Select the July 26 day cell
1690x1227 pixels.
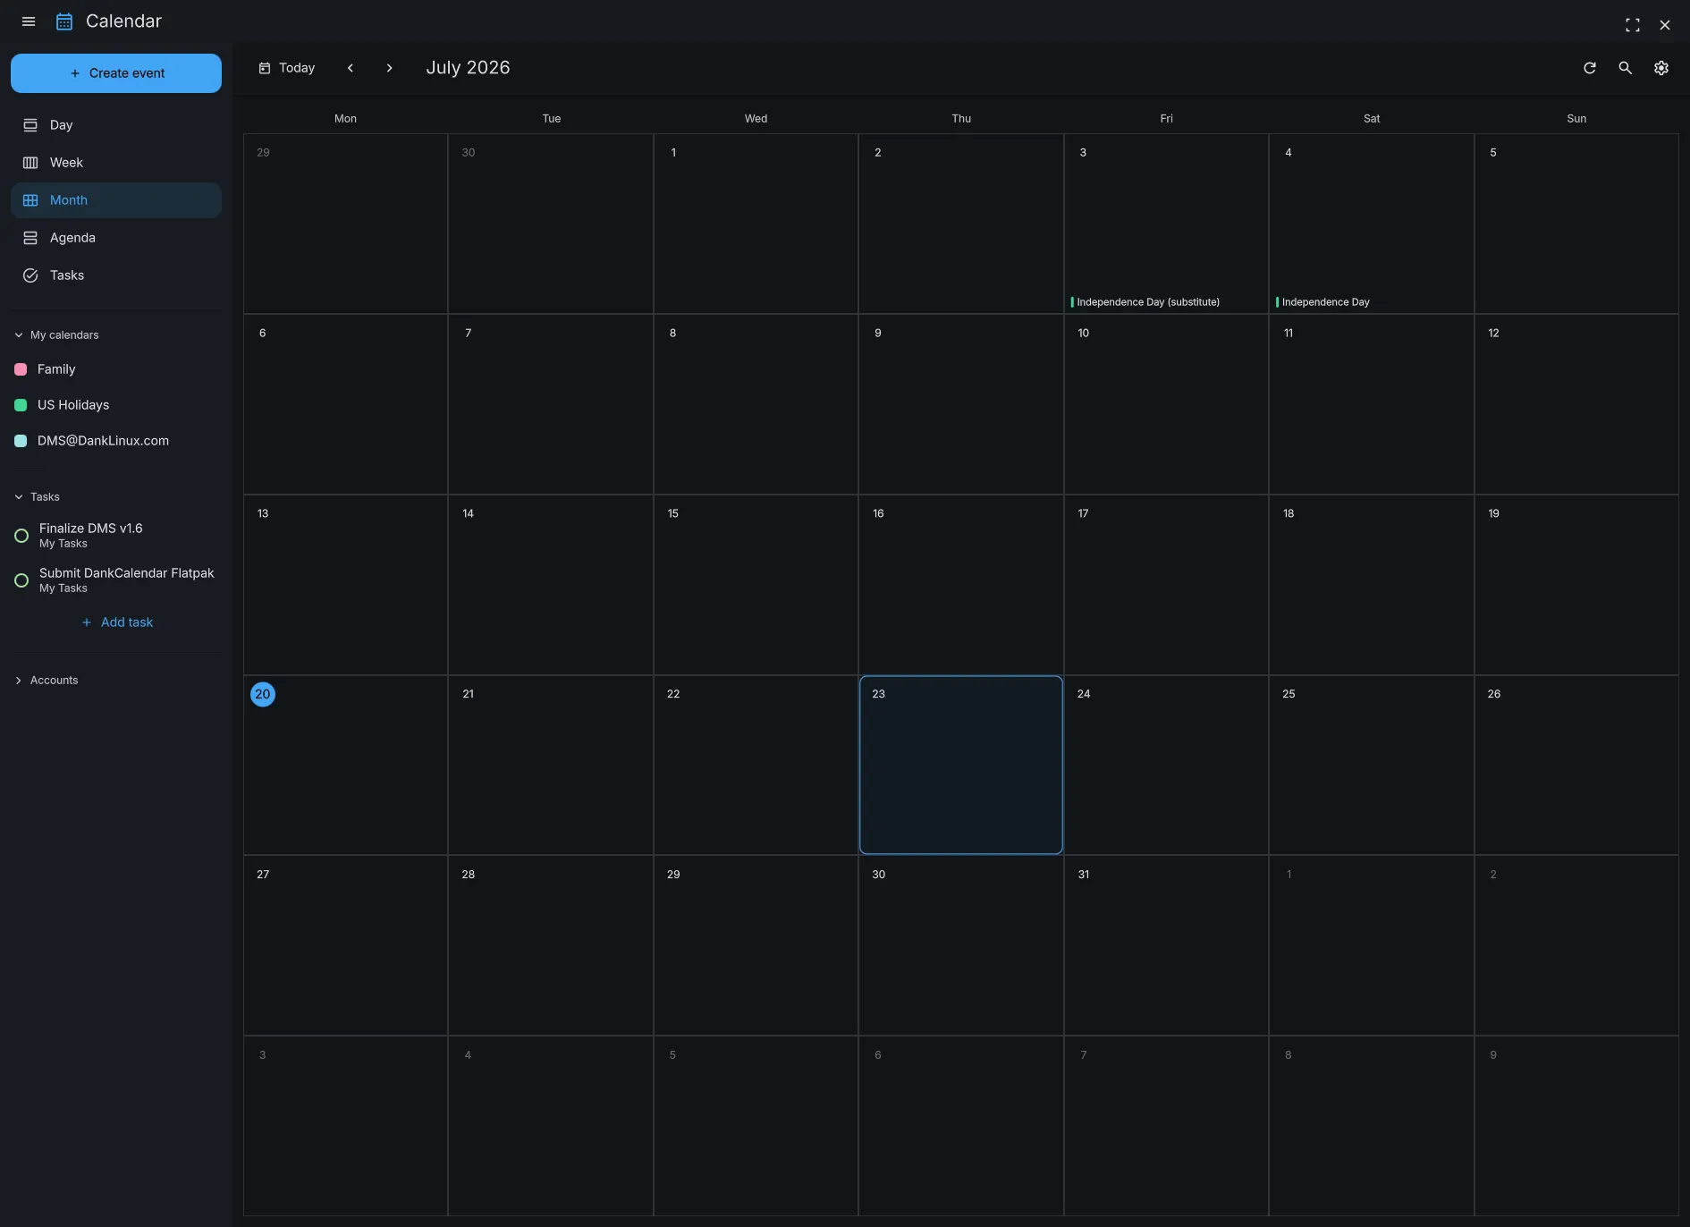[x=1576, y=765]
